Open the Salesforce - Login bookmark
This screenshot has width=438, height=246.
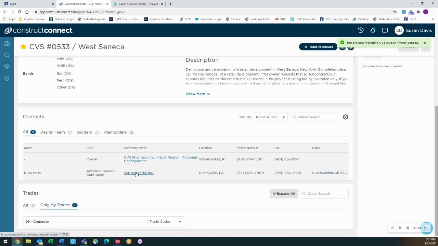208,19
